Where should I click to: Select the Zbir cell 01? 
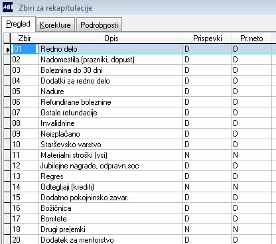pos(25,49)
